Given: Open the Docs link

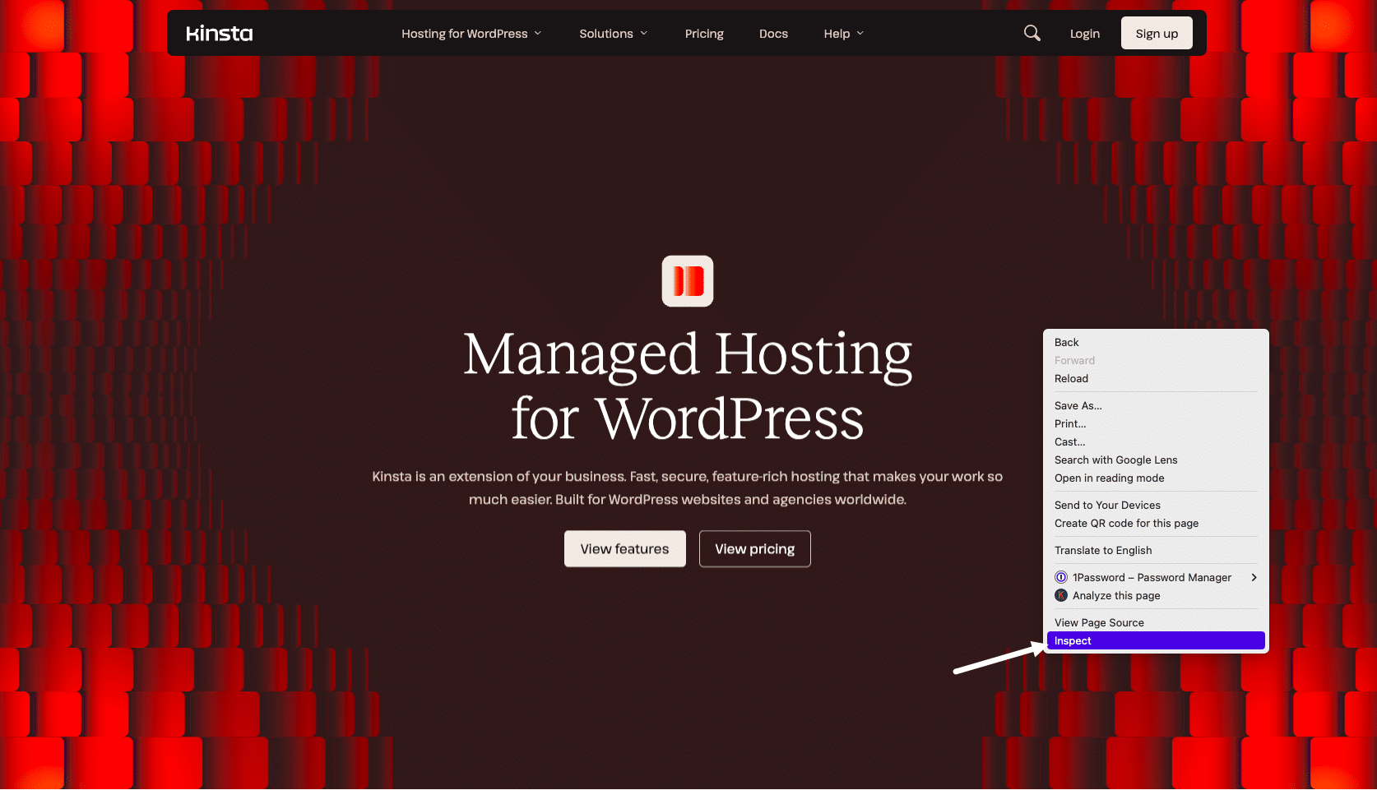Looking at the screenshot, I should pyautogui.click(x=773, y=34).
